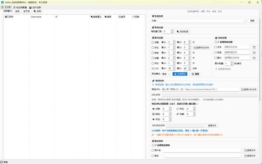Click the 选择评论文件 button
Viewport: 262px width, 164px height.
pyautogui.click(x=201, y=48)
